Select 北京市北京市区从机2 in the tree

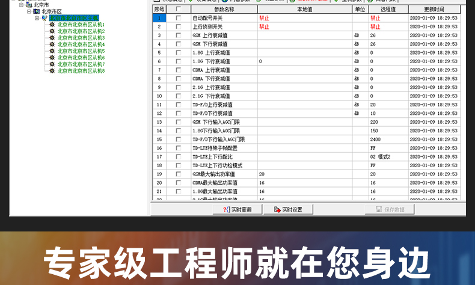coord(81,31)
